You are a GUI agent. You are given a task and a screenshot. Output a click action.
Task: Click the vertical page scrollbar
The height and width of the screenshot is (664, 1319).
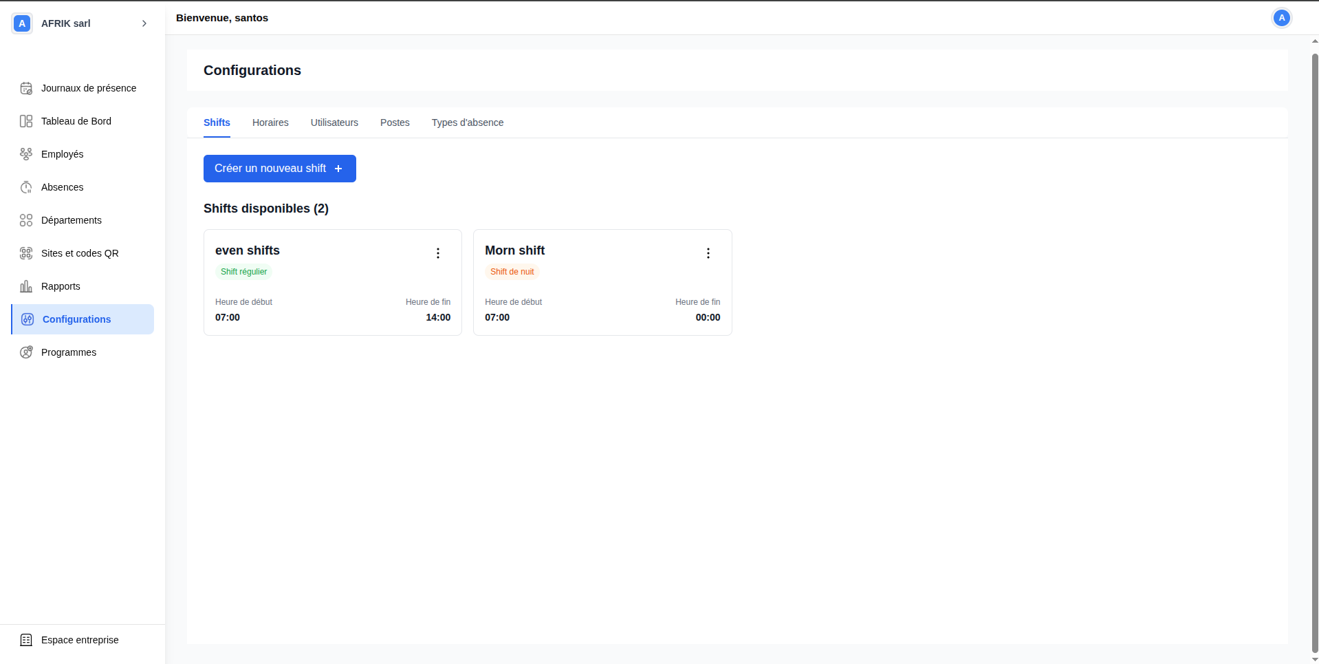tap(1315, 344)
